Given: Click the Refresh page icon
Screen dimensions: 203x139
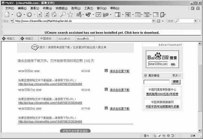Looking at the screenshot, I should pos(46,14).
